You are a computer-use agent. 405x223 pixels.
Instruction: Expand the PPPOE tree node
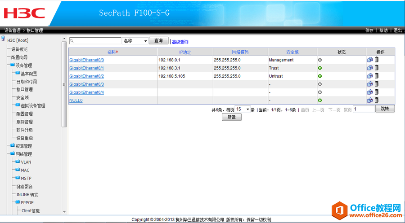tap(17, 202)
